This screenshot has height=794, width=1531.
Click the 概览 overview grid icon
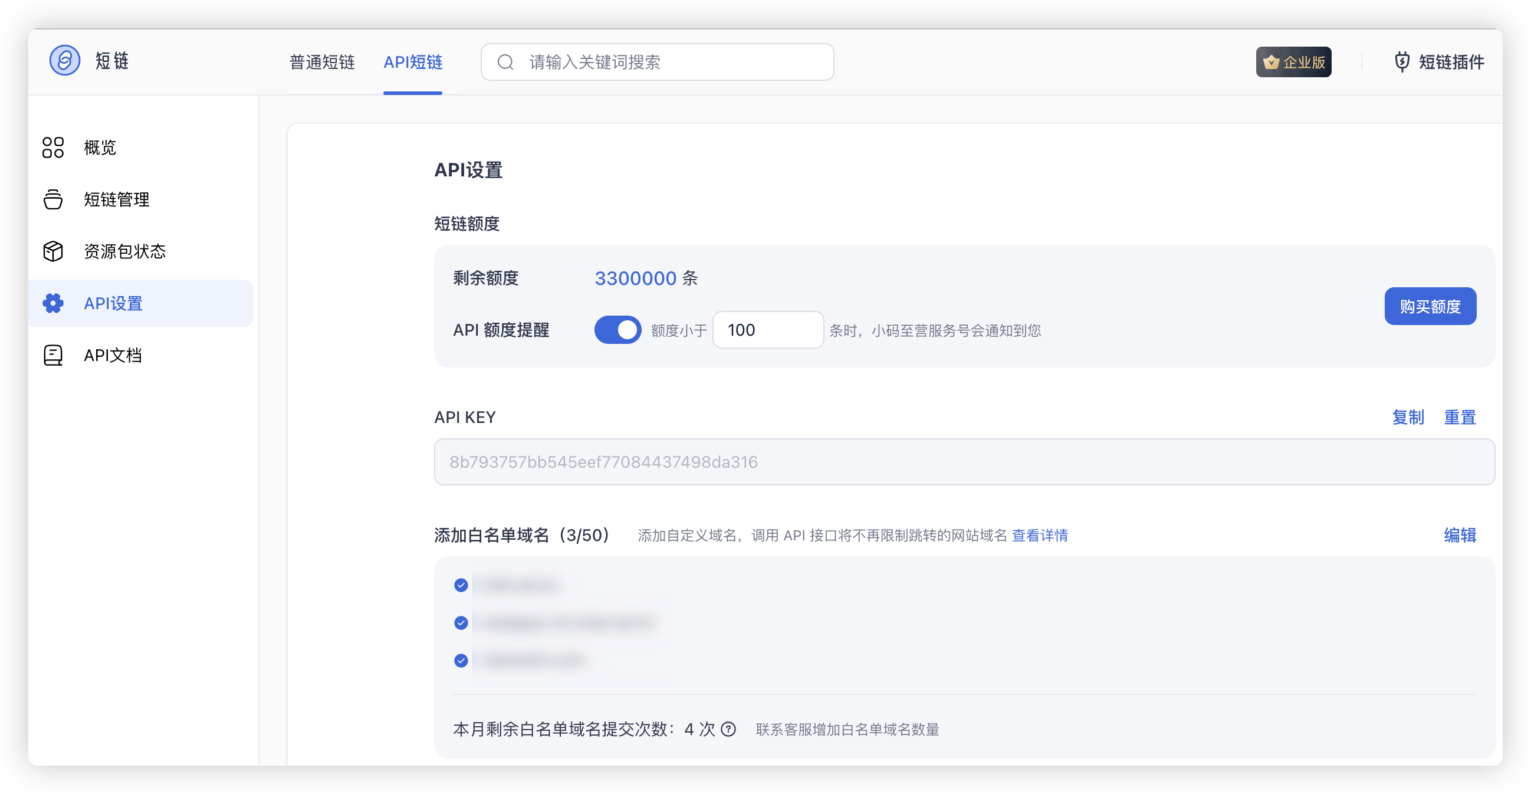tap(53, 147)
